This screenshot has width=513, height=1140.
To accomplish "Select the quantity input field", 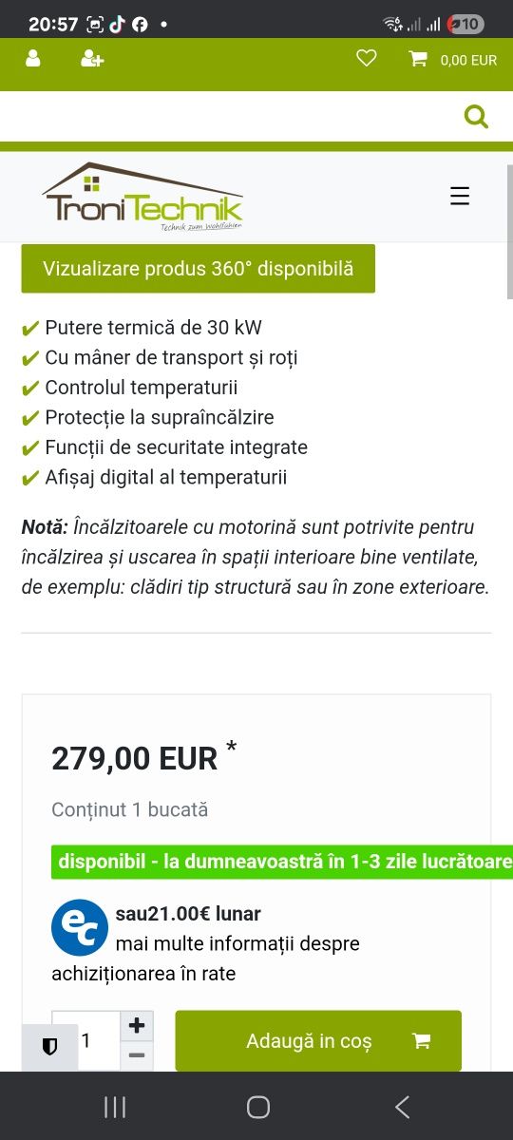I will (x=85, y=1041).
